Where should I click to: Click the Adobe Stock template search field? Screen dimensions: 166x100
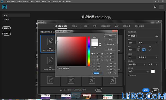point(75,90)
